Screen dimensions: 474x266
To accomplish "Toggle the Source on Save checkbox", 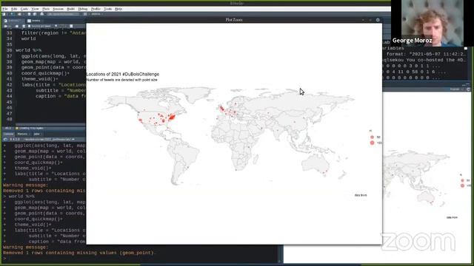I will click(29, 27).
